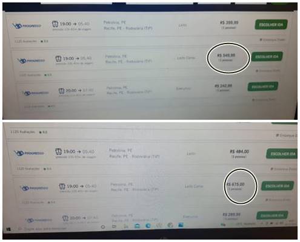Open Task View from the taskbar
The width and height of the screenshot is (300, 242).
click(x=114, y=226)
